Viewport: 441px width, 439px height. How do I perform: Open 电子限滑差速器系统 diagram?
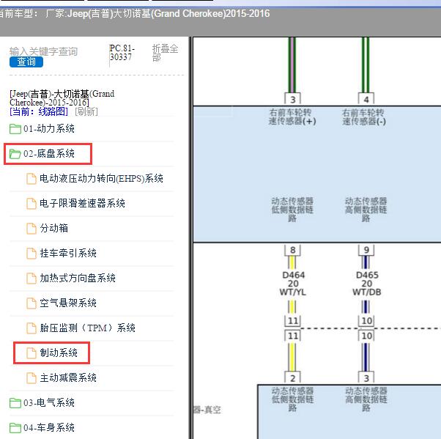tap(82, 203)
